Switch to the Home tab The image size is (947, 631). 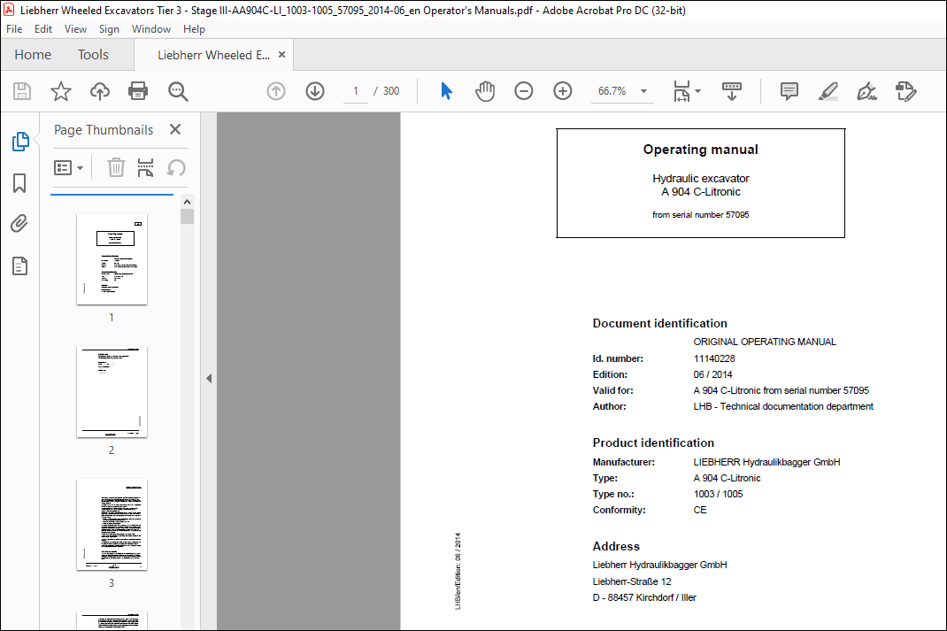tap(33, 55)
